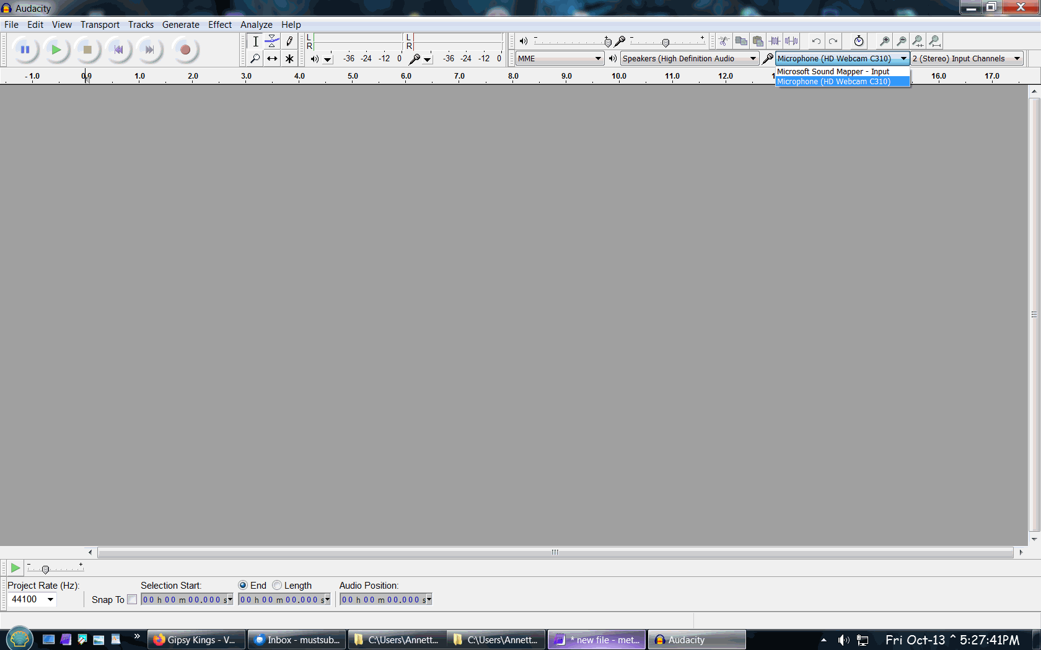
Task: Open the File menu
Action: 11,25
